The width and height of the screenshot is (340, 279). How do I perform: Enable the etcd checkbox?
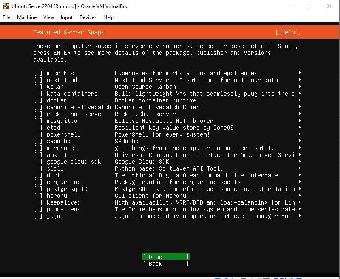click(38, 128)
